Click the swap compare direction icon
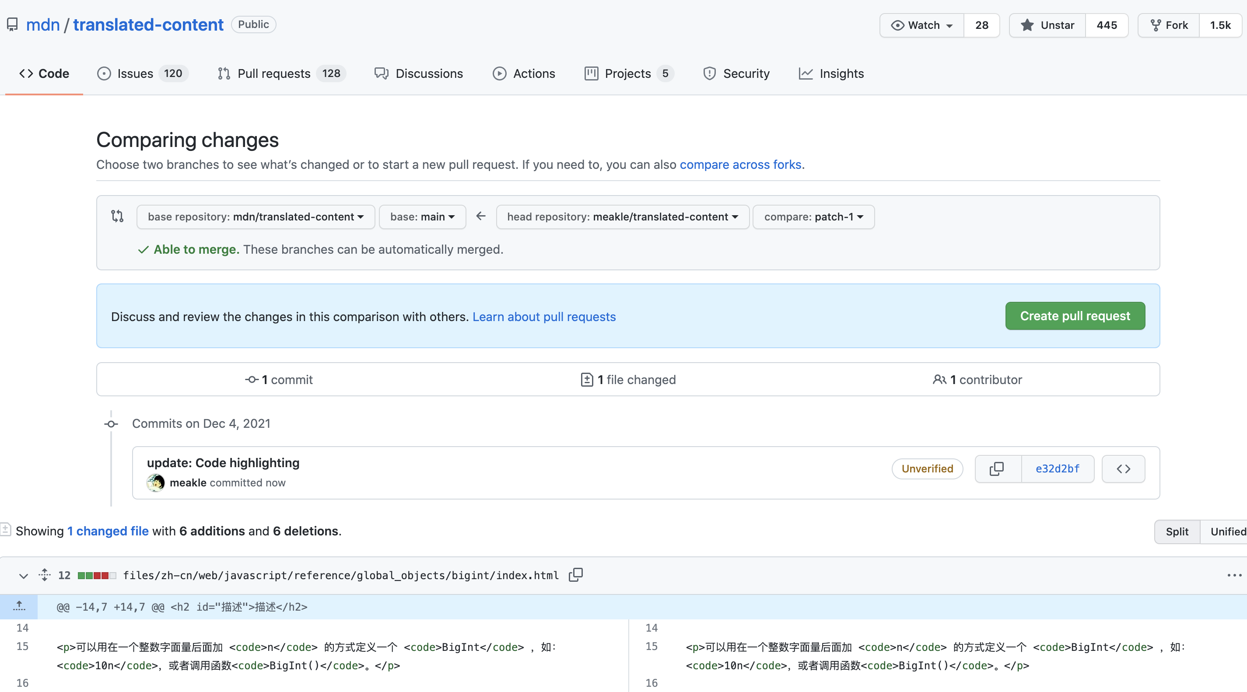 coord(117,217)
